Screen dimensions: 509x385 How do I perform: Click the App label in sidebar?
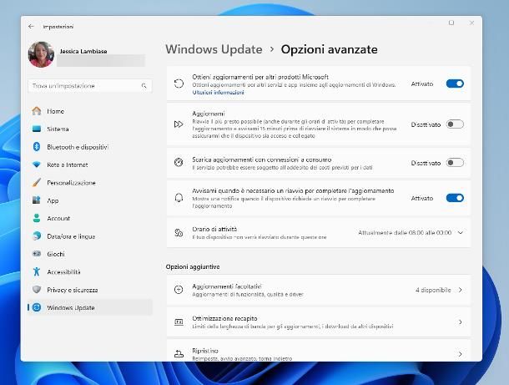click(53, 200)
